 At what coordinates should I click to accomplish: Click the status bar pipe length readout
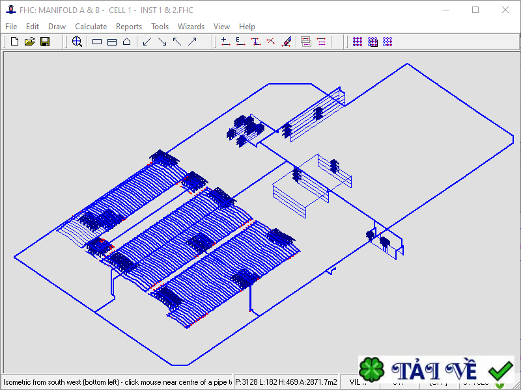click(287, 382)
